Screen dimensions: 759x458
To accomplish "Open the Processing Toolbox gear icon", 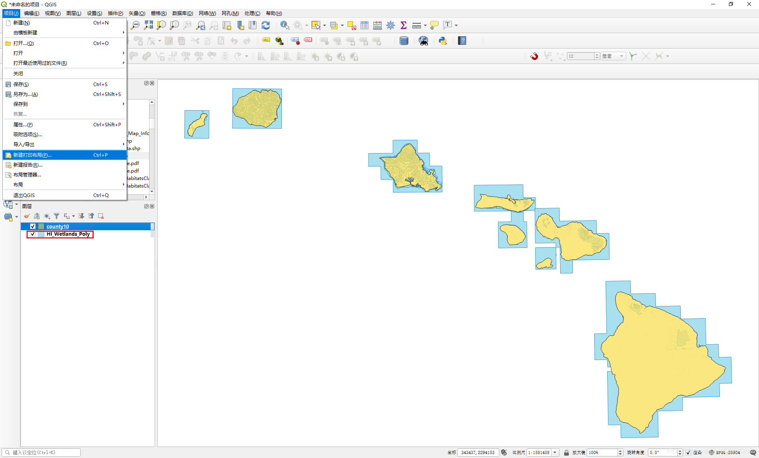I will pyautogui.click(x=391, y=25).
